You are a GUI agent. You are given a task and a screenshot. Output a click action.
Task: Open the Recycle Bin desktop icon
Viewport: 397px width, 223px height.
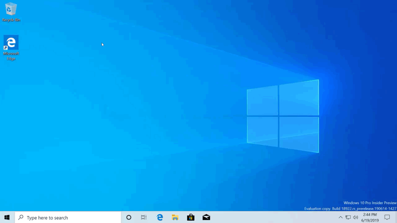11,9
